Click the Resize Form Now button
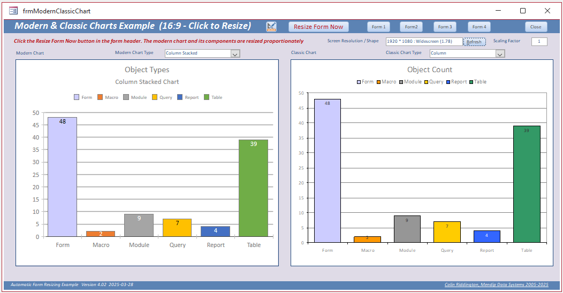The image size is (563, 293). click(318, 27)
